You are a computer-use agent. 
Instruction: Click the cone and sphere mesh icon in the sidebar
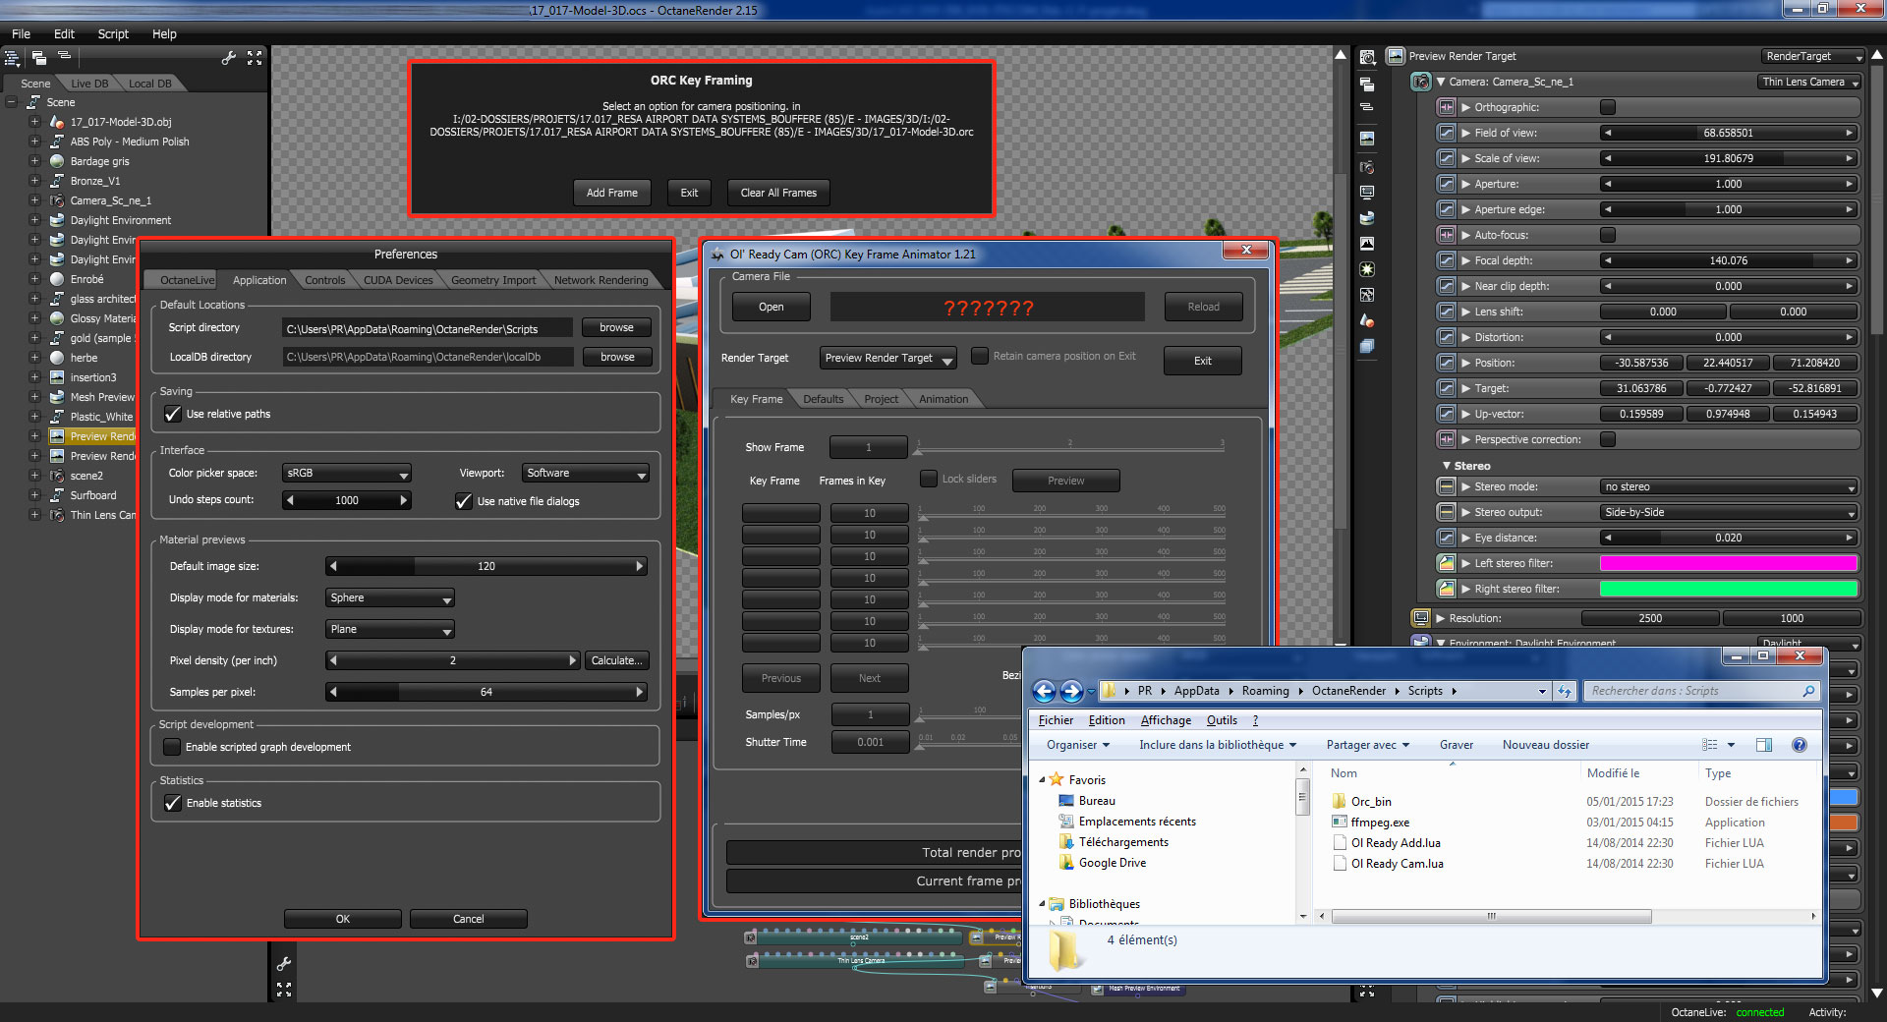click(x=1367, y=320)
